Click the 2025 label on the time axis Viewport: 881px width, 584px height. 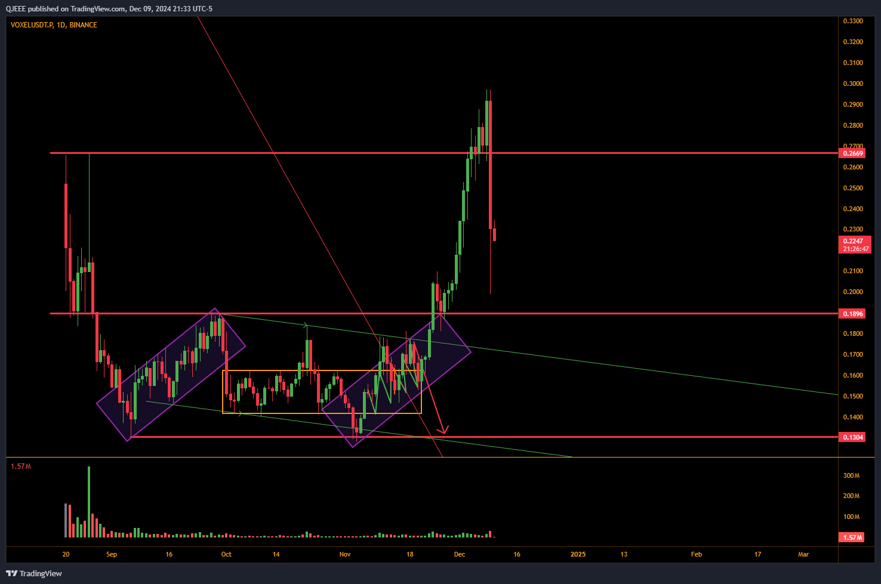coord(578,554)
